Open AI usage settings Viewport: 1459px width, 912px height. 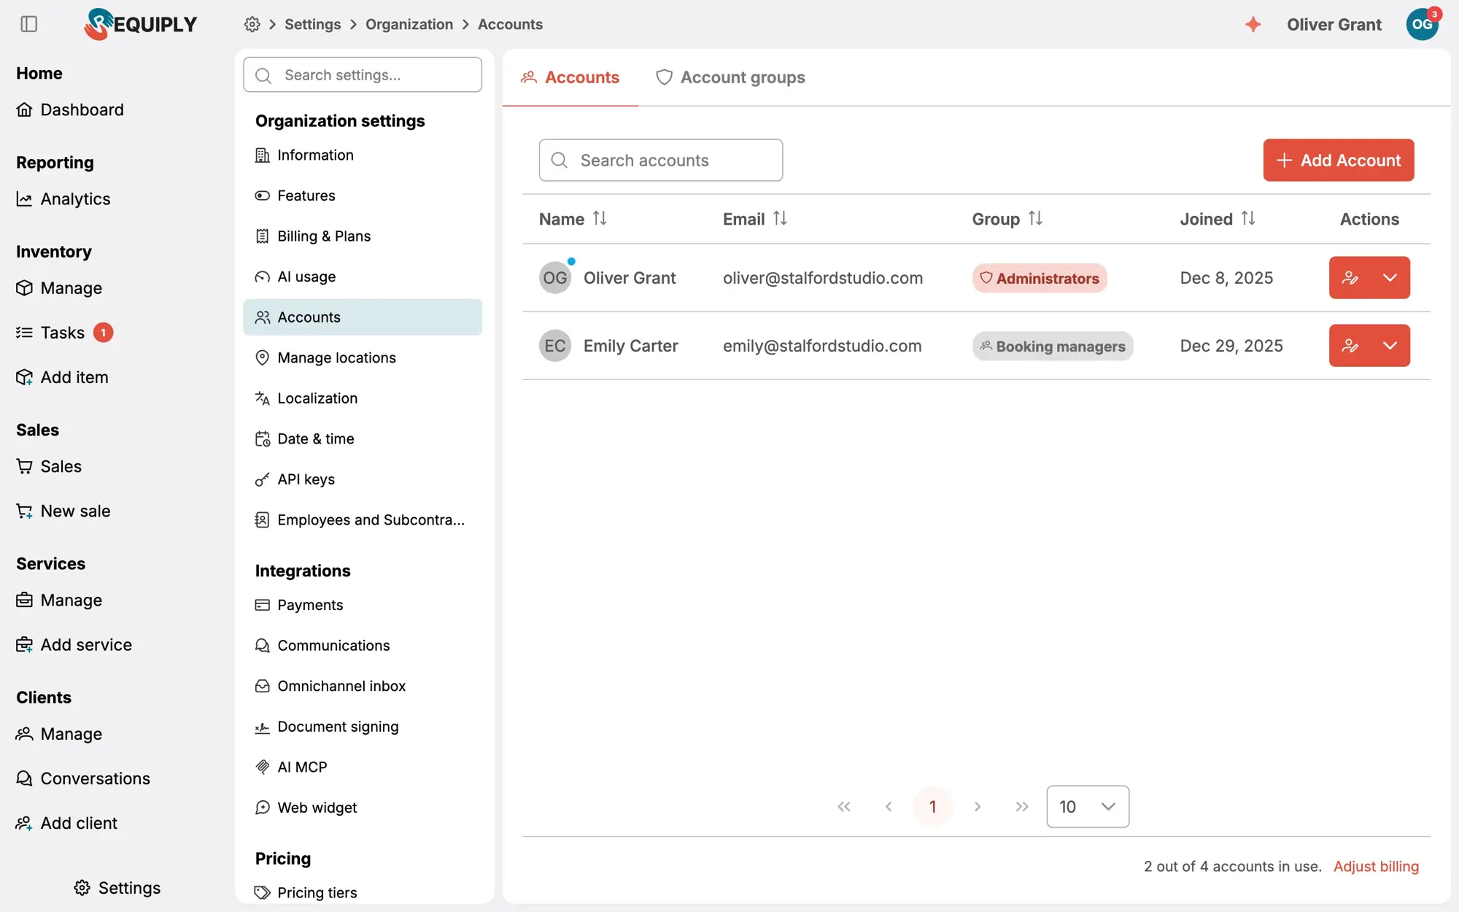click(x=363, y=277)
